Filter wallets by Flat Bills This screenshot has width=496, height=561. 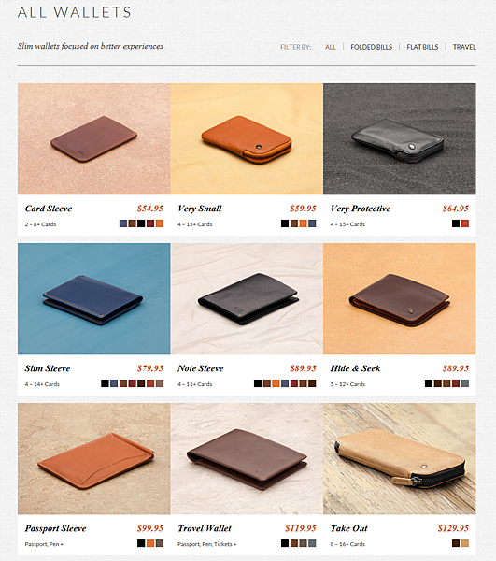click(422, 47)
